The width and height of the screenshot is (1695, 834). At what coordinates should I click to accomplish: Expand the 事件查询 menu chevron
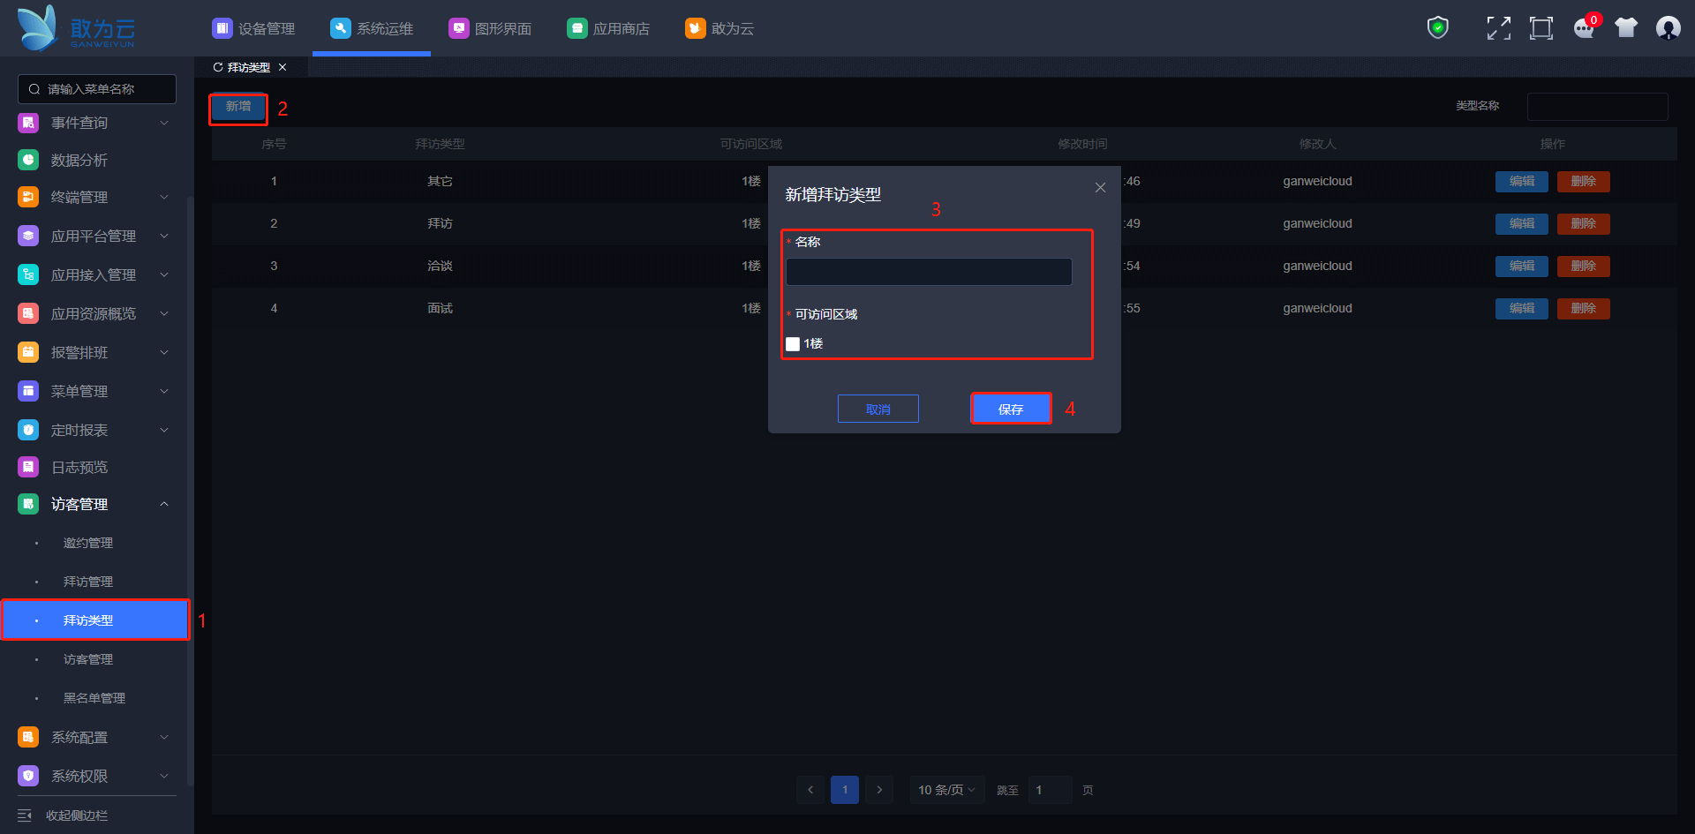coord(164,123)
